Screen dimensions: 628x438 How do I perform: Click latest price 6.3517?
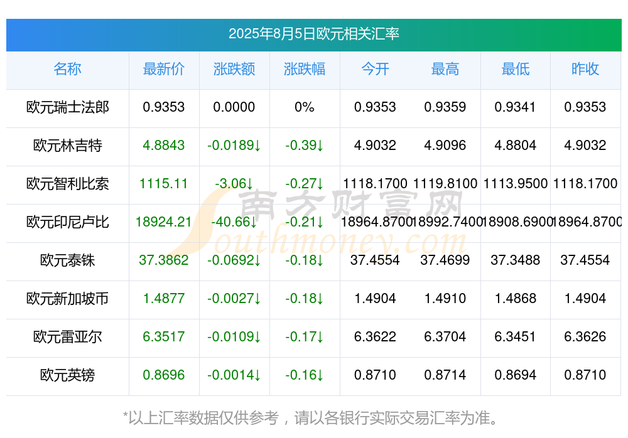[163, 337]
